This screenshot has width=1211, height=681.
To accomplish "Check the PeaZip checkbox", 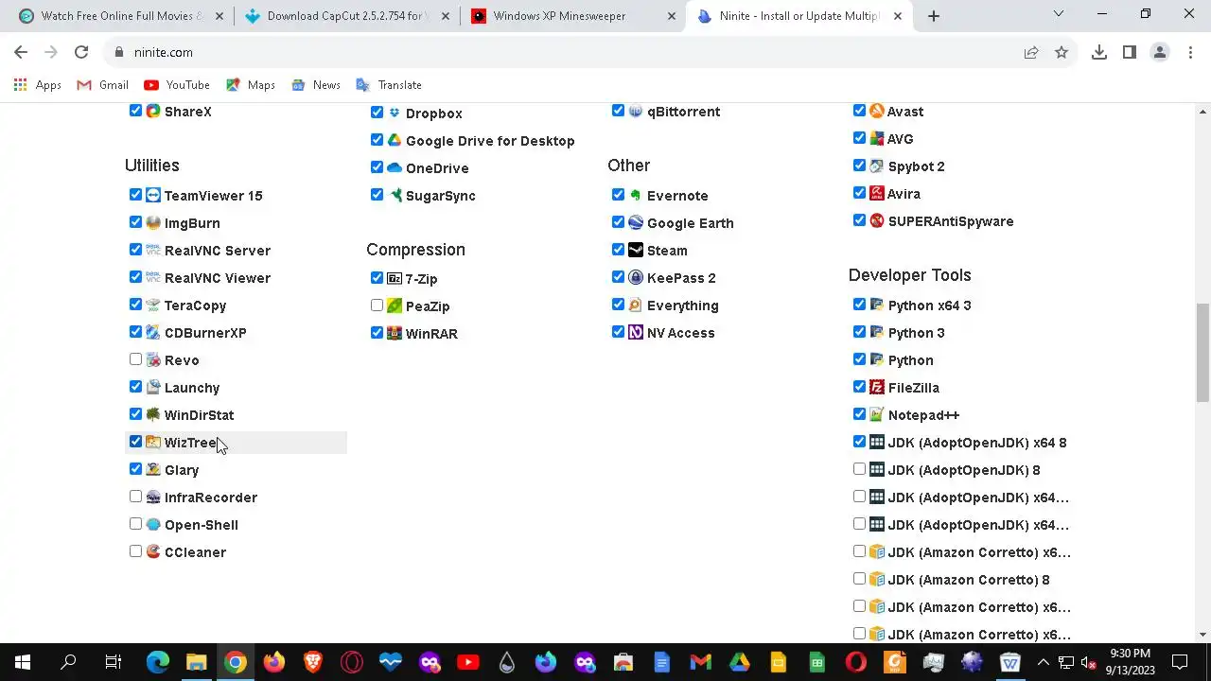I will coord(377,306).
